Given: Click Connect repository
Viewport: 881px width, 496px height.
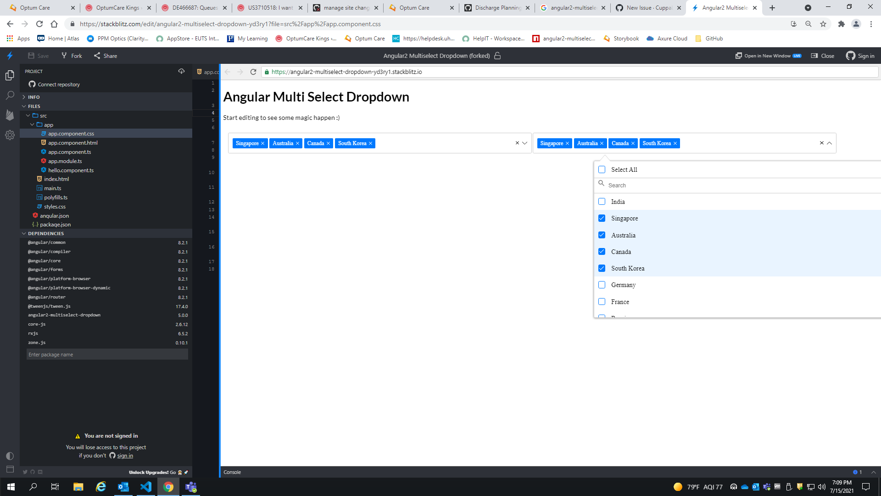Looking at the screenshot, I should (57, 84).
